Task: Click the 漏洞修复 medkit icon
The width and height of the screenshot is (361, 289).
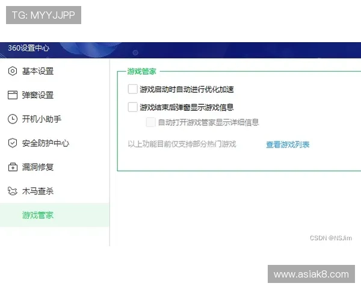Action: point(13,167)
